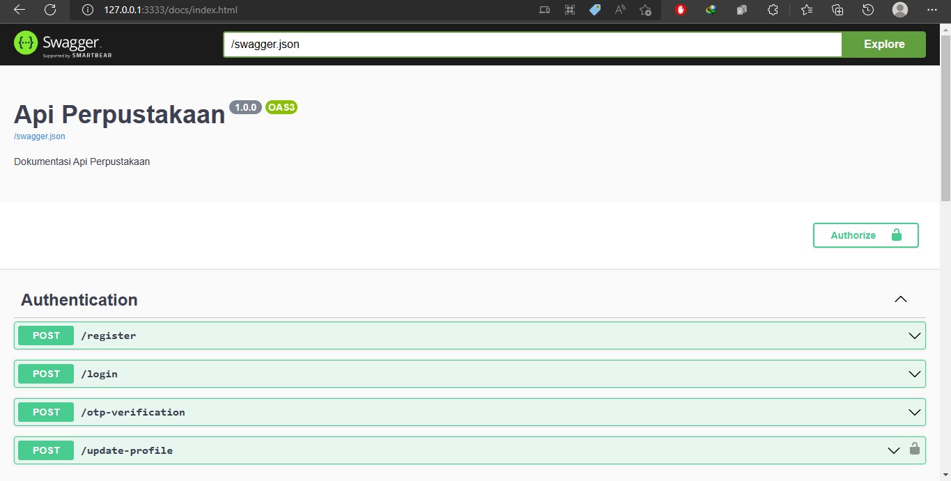Image resolution: width=951 pixels, height=481 pixels.
Task: Expand the POST /register endpoint chevron
Action: pyautogui.click(x=914, y=336)
